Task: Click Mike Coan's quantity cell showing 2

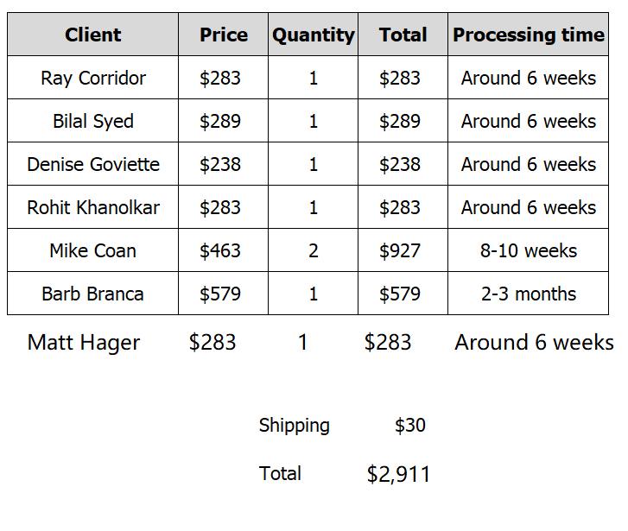Action: (x=313, y=250)
